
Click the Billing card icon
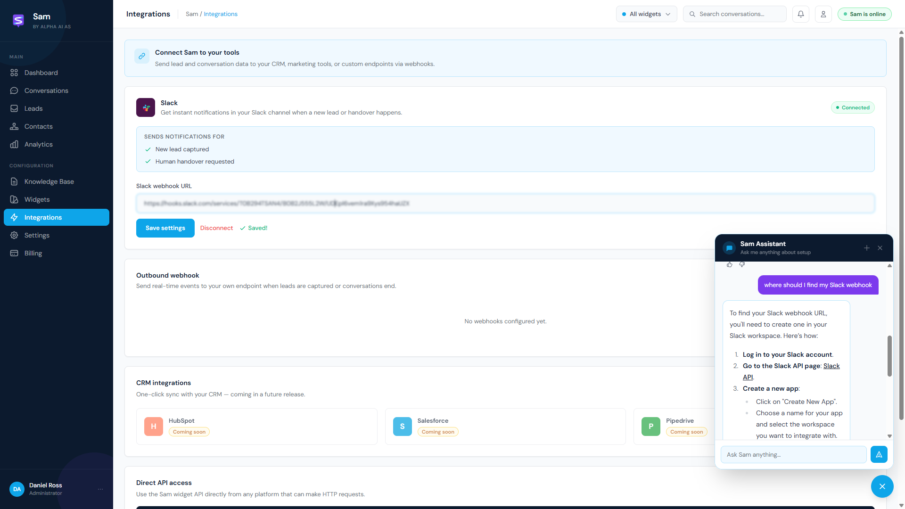click(x=14, y=253)
